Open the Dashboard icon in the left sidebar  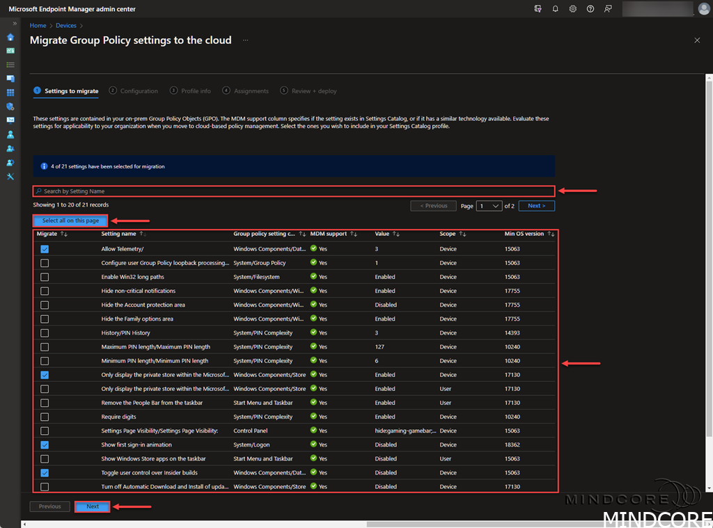click(10, 51)
